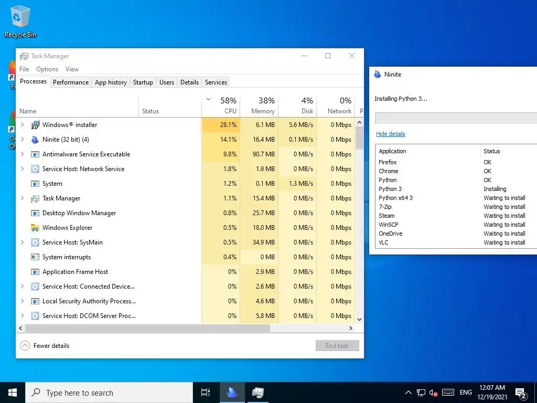This screenshot has width=537, height=403.
Task: Click the Windows installer process icon
Action: click(35, 125)
